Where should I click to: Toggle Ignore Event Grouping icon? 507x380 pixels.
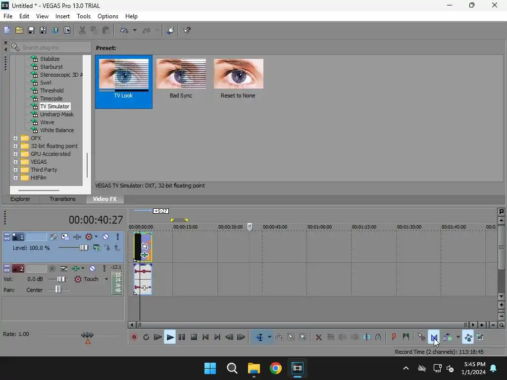[480, 337]
